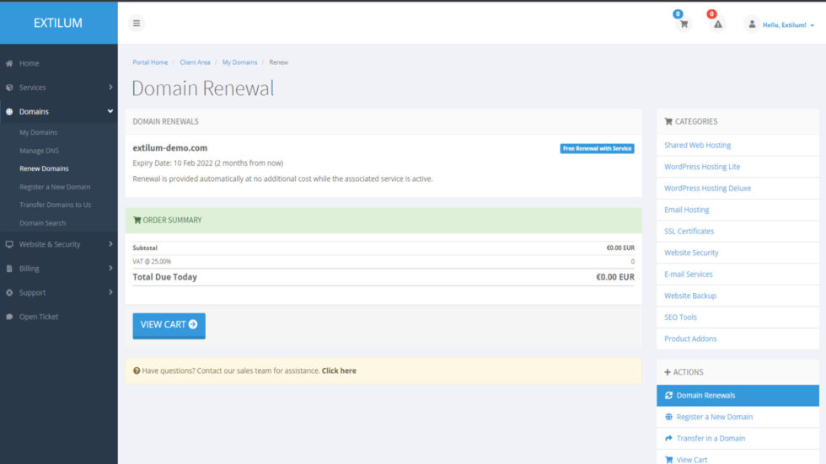Click the Billing document icon
The height and width of the screenshot is (464, 826).
click(9, 269)
